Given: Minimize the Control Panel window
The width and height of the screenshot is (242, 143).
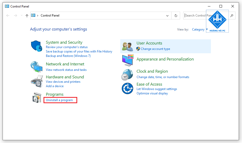Looking at the screenshot, I should coord(209,6).
